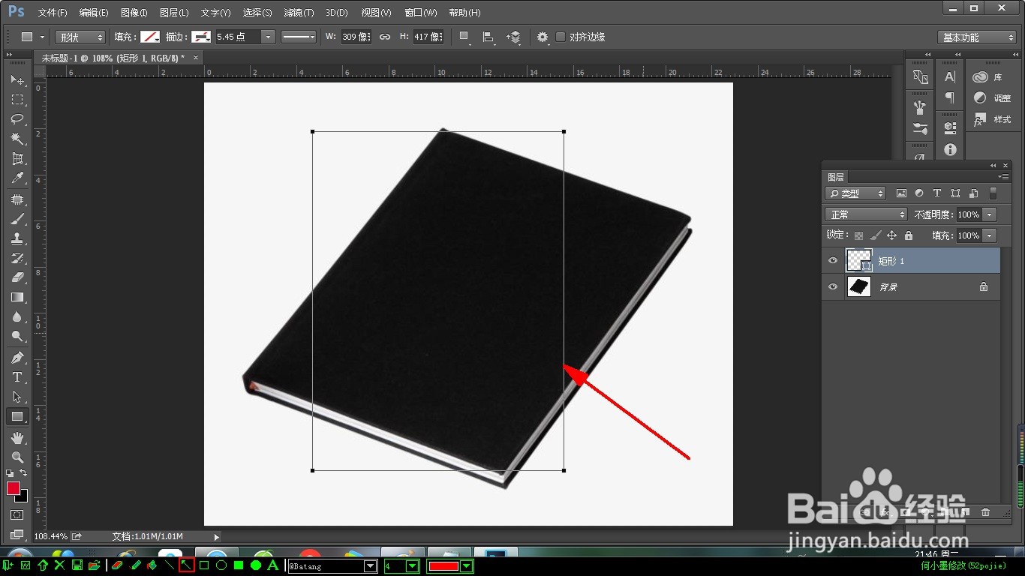The height and width of the screenshot is (576, 1025).
Task: Open the 不透明度 slider dropdown arrow
Action: [x=990, y=214]
